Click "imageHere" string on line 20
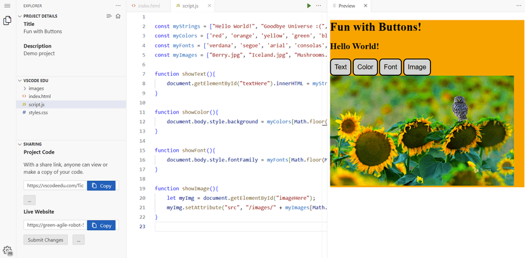 pos(294,198)
